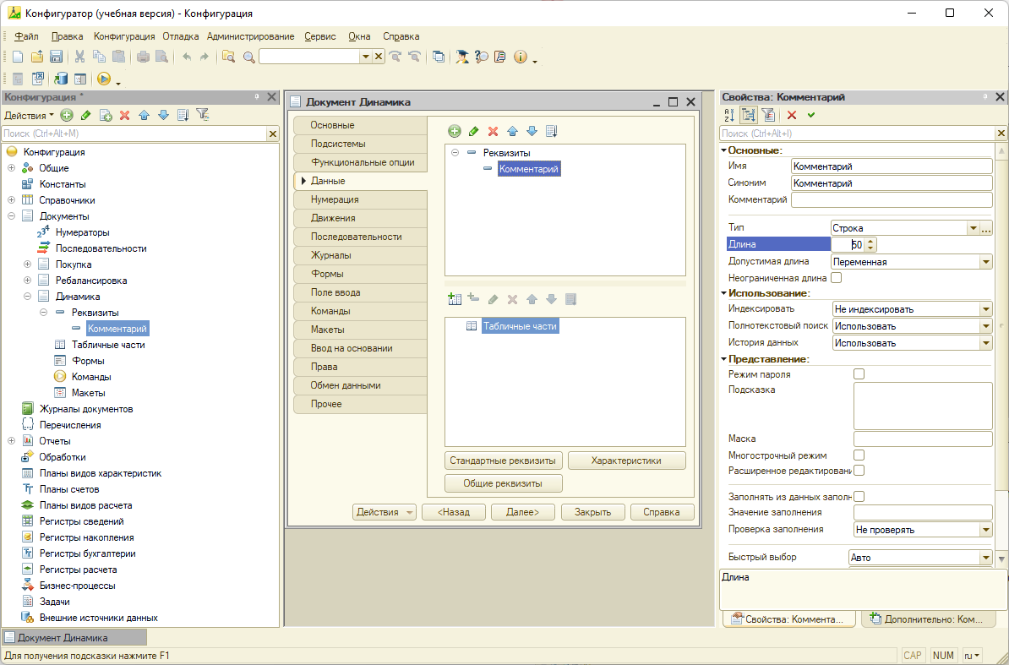
Task: Move item down in Конфигурация panel
Action: coord(163,115)
